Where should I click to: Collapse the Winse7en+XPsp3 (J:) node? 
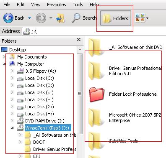[13, 128]
